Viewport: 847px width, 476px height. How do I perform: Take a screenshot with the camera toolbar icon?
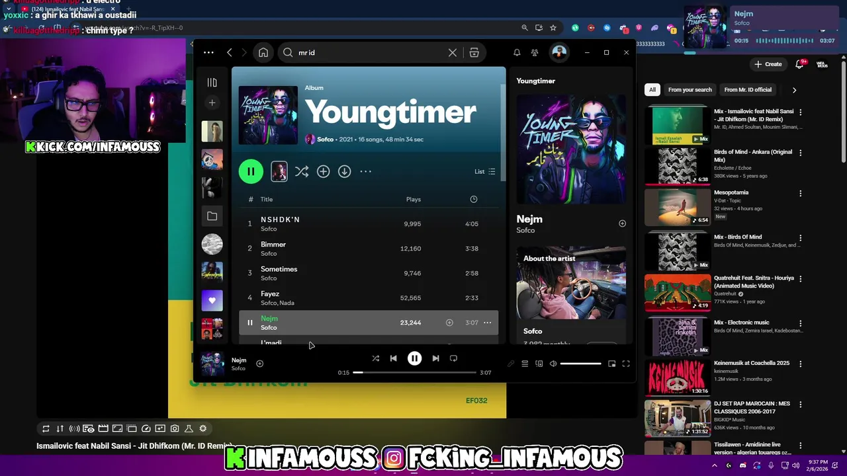(174, 428)
